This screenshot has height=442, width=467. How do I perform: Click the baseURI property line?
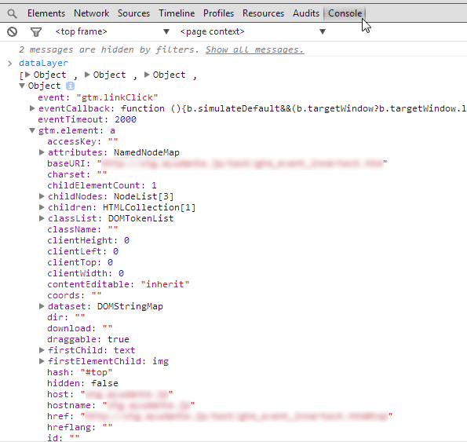(x=217, y=163)
